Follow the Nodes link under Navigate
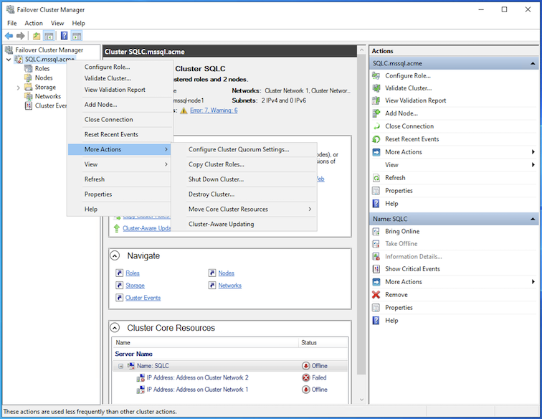Screen dimensions: 542x419 click(227, 273)
